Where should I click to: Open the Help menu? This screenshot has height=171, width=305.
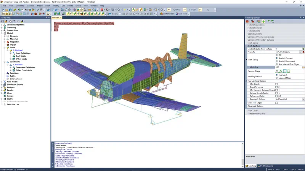pos(102,6)
